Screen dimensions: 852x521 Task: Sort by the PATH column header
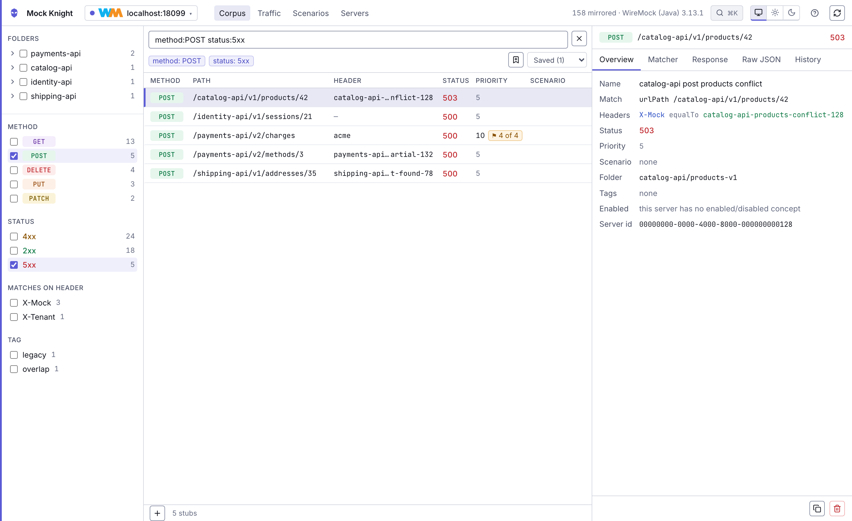pos(201,81)
